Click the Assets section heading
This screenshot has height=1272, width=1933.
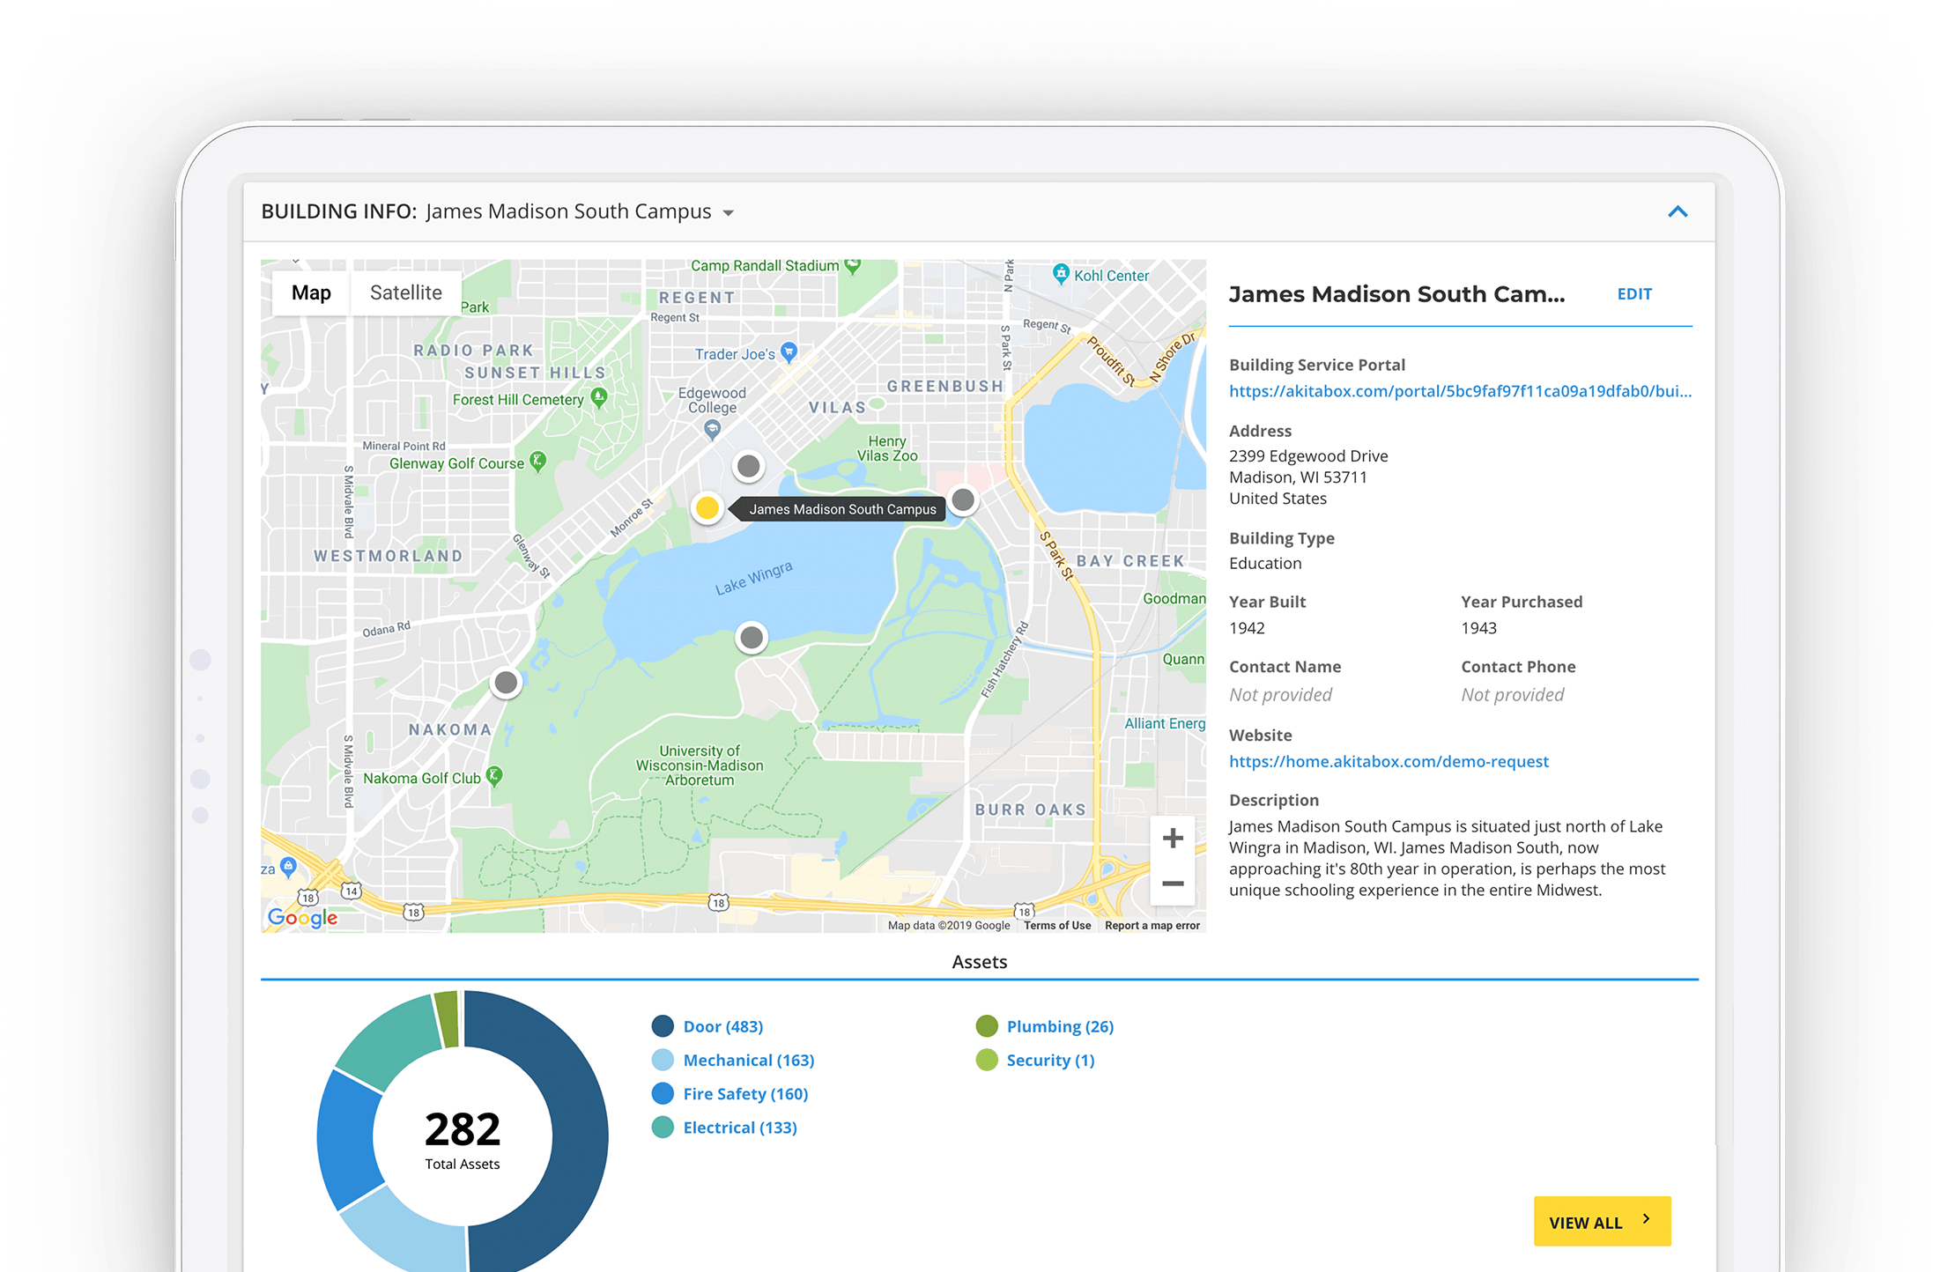point(979,962)
